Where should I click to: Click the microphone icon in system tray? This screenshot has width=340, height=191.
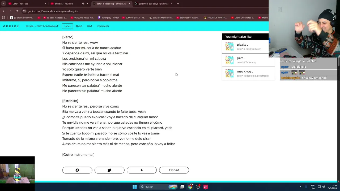(x=306, y=187)
